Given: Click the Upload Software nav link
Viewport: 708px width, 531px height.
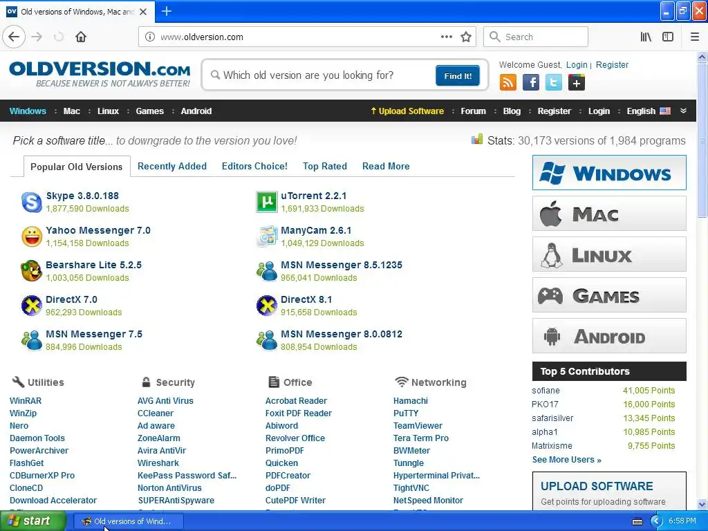Looking at the screenshot, I should pos(407,111).
